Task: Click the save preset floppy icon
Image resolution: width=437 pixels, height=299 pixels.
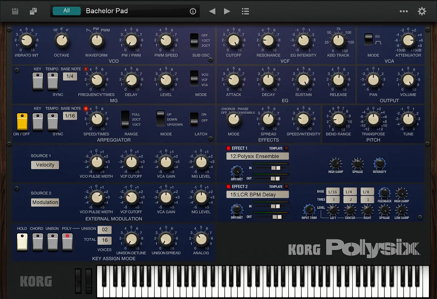Action: (x=15, y=11)
